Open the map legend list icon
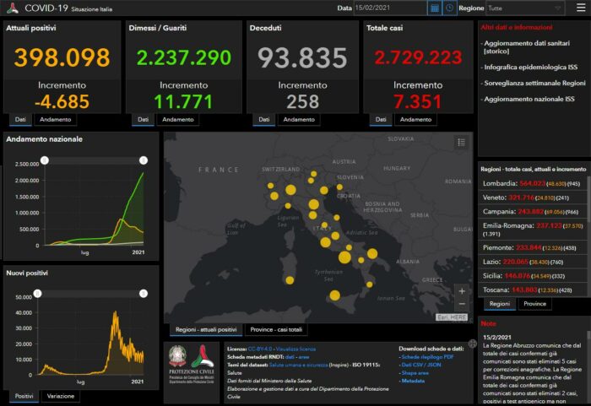This screenshot has width=591, height=406. click(x=461, y=143)
